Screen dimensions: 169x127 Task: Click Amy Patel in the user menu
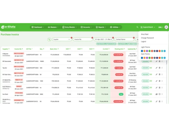[x=145, y=34]
